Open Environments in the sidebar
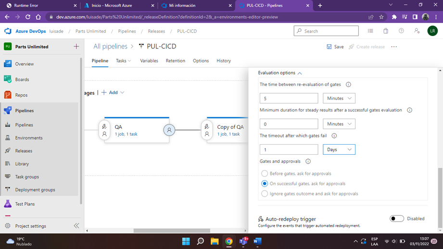The width and height of the screenshot is (443, 249). [29, 138]
